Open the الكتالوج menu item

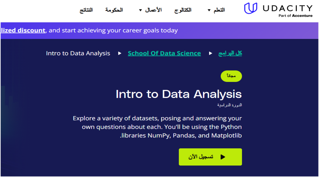coord(183,9)
